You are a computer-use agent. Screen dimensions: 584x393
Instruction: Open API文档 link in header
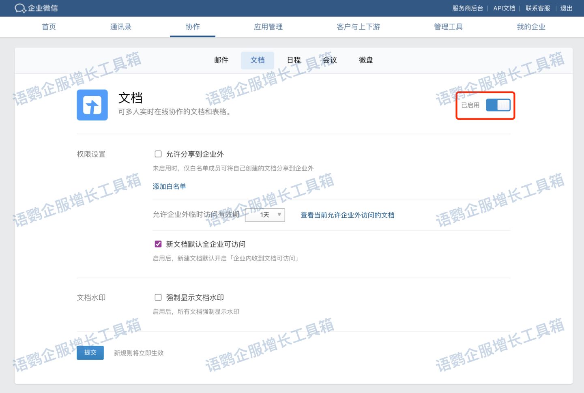tap(504, 8)
